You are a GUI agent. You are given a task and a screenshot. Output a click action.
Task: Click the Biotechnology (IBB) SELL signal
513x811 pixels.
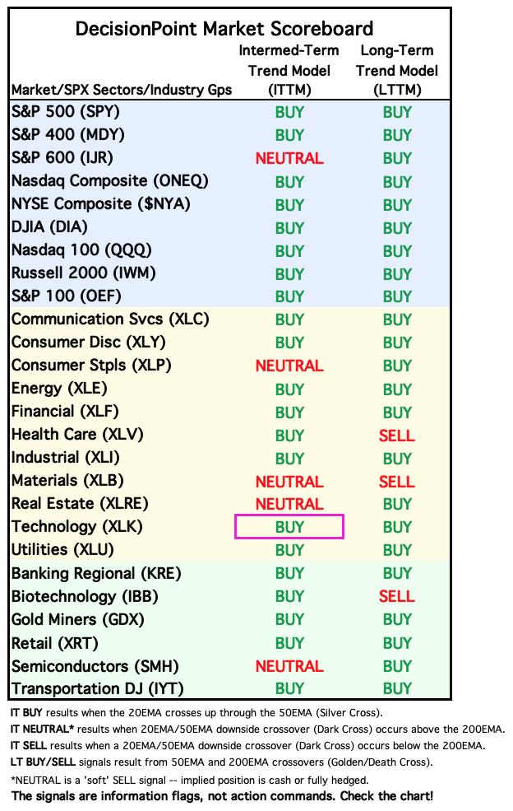point(397,596)
